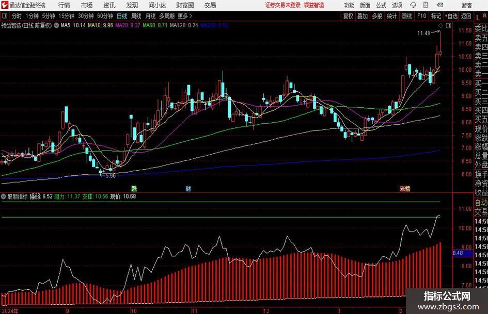Open the F10 company info button

point(421,16)
